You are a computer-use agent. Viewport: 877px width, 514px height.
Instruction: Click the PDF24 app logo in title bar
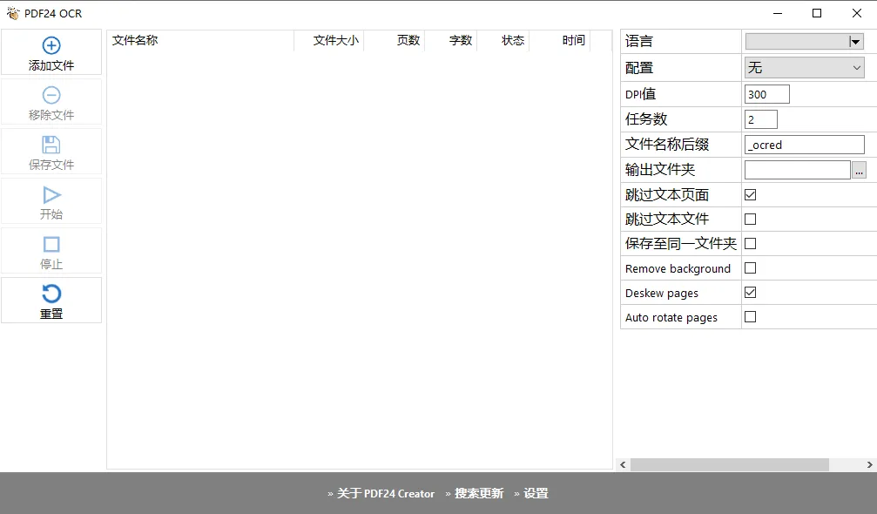pyautogui.click(x=13, y=13)
